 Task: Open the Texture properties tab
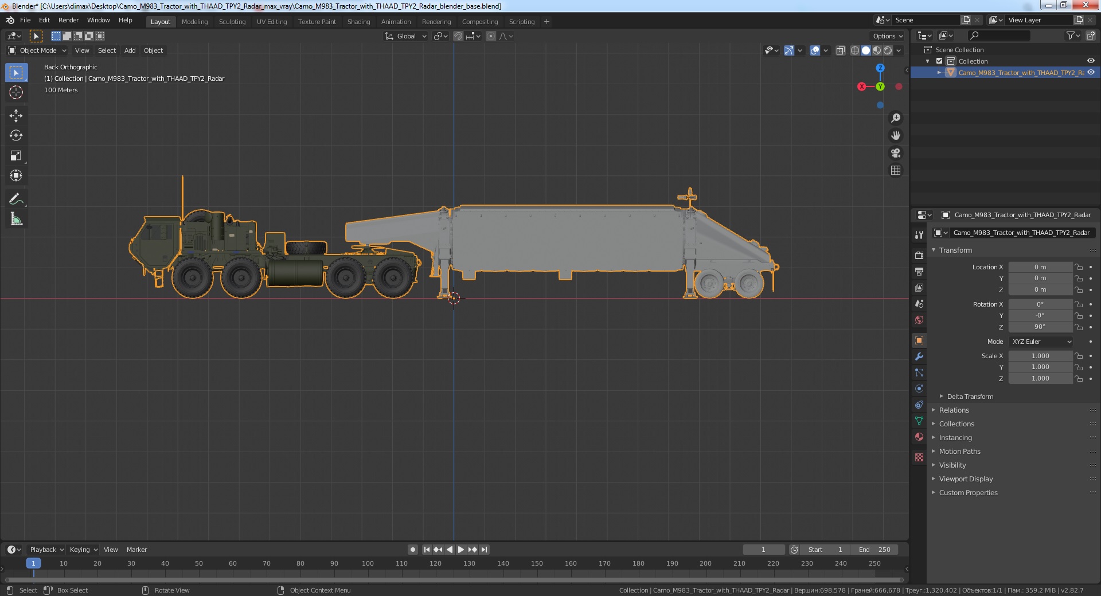click(x=919, y=457)
